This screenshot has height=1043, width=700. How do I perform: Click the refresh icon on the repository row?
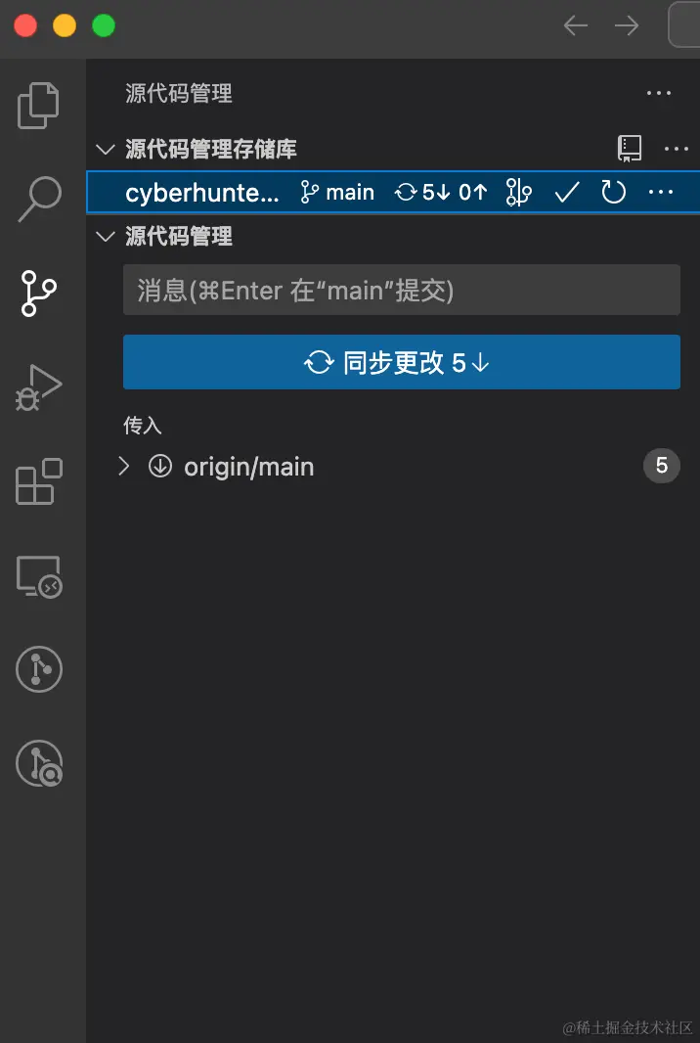(613, 192)
